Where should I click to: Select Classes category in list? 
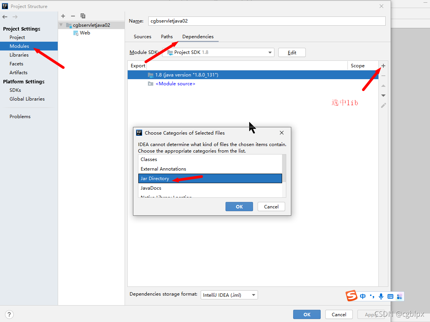pos(210,159)
